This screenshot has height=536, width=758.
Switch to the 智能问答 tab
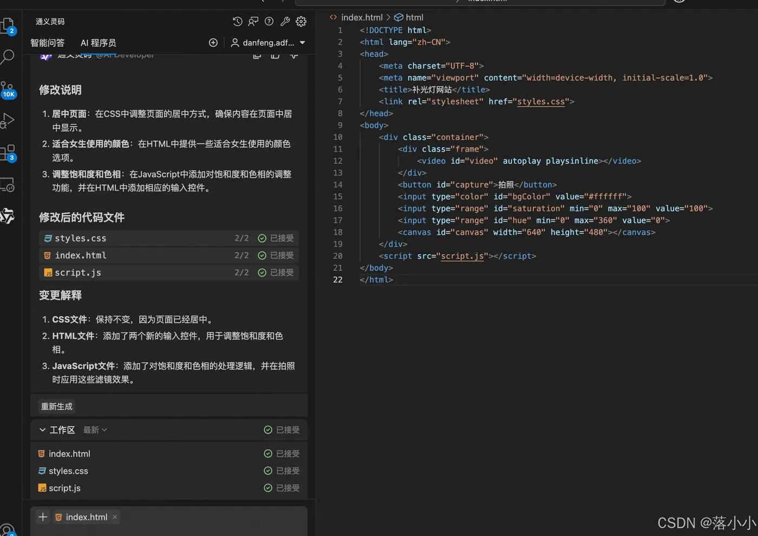click(48, 43)
